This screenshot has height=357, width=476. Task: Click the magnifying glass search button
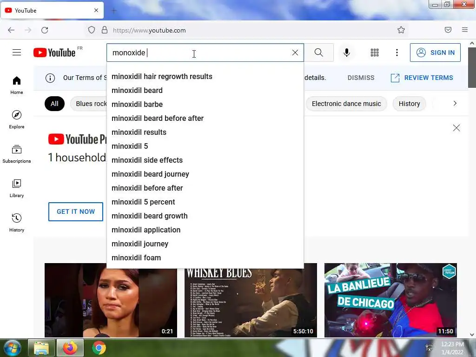pyautogui.click(x=319, y=53)
